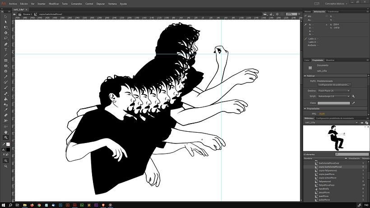Select the Bone tool

pos(6,94)
